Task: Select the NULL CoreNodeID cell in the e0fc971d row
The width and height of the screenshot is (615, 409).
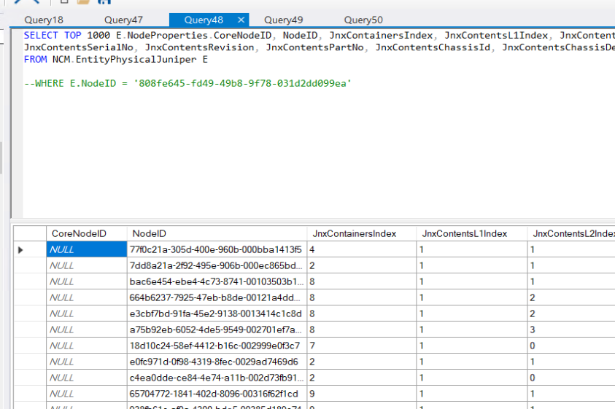Action: (87, 362)
